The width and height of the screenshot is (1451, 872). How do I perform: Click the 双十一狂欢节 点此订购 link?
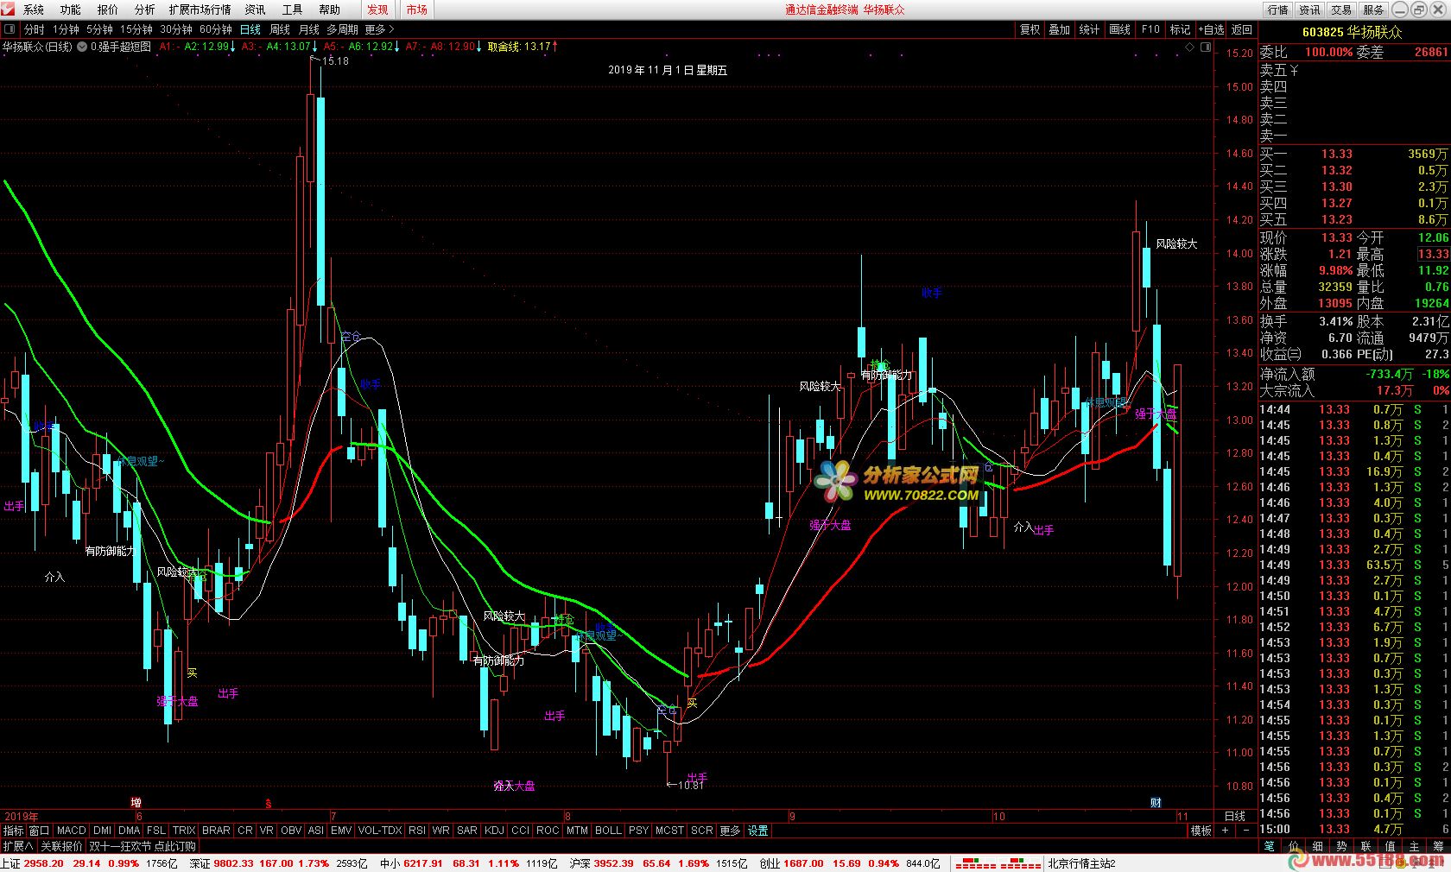click(143, 846)
